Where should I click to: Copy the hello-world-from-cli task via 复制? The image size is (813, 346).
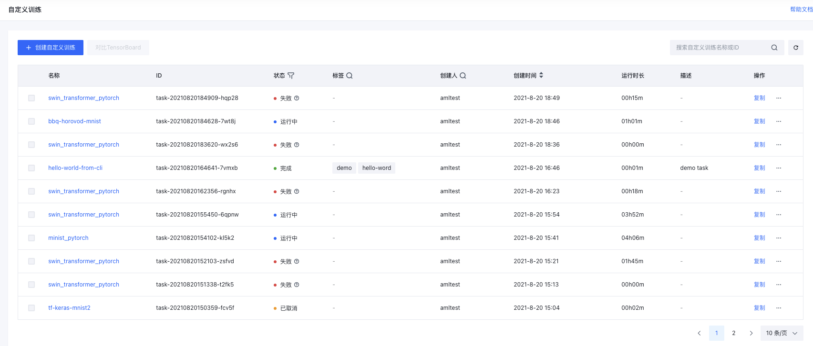click(x=760, y=168)
